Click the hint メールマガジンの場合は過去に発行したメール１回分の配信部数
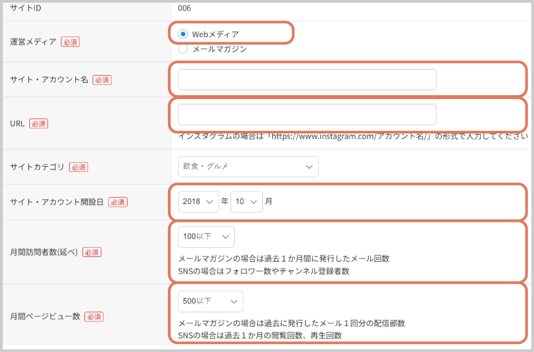The width and height of the screenshot is (534, 352). [292, 323]
